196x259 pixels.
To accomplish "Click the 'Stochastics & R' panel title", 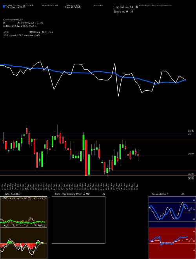I will tap(160, 194).
